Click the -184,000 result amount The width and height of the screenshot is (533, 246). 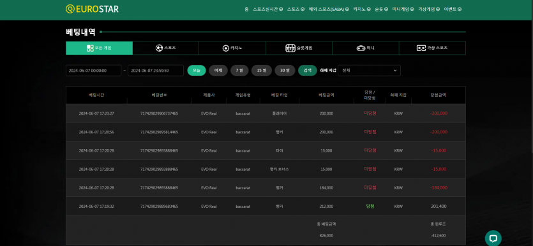[439, 187]
